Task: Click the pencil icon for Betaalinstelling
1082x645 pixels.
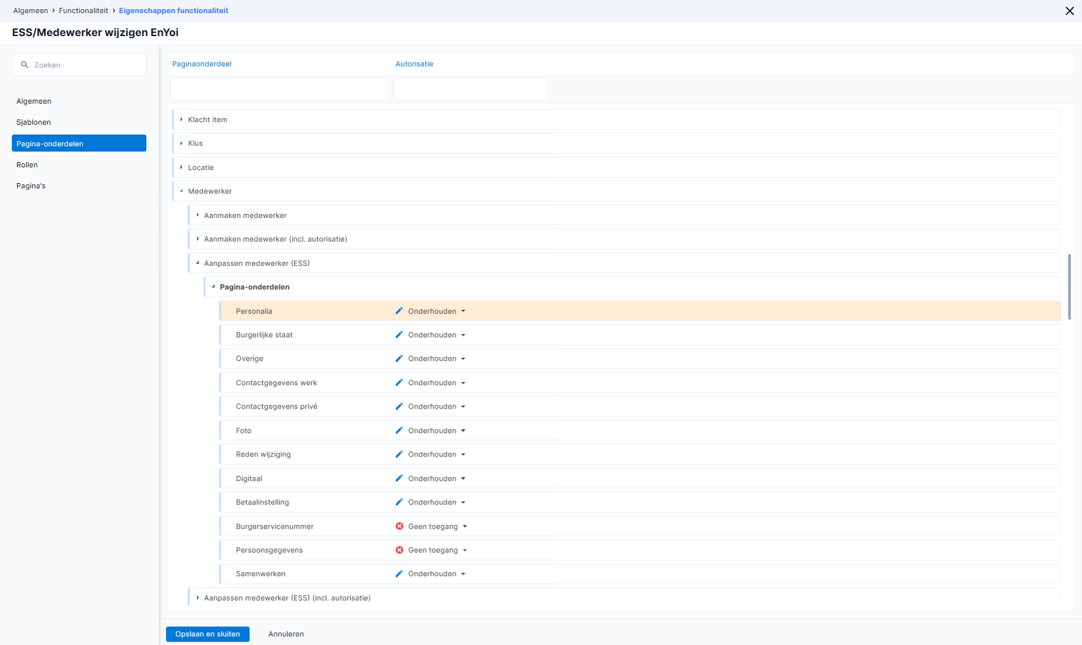Action: pyautogui.click(x=399, y=502)
